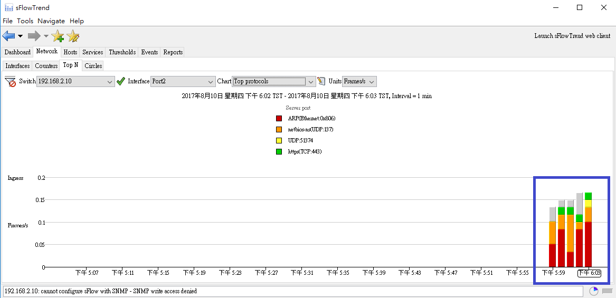Click the tallest rightmost chart bar

588,229
